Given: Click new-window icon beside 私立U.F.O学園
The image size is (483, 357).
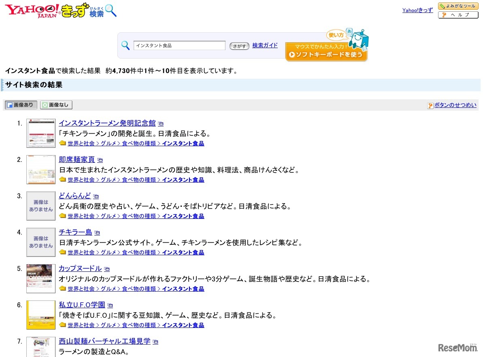Looking at the screenshot, I should click(110, 306).
